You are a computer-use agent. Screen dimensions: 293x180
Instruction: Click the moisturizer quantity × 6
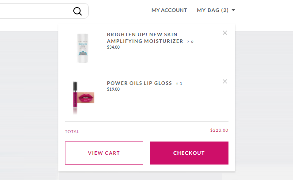point(190,42)
